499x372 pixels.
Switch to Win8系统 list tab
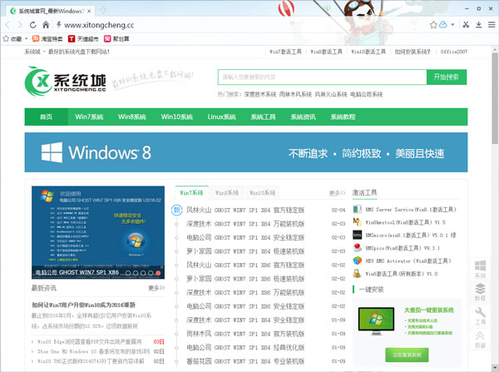click(226, 193)
